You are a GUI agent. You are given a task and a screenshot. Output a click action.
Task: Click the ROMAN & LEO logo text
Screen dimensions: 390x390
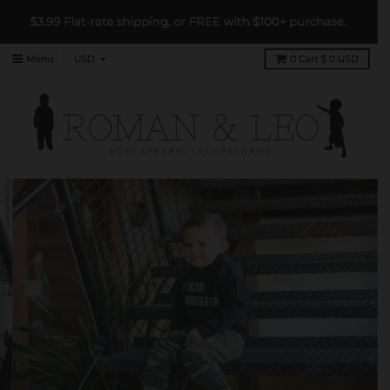point(190,127)
